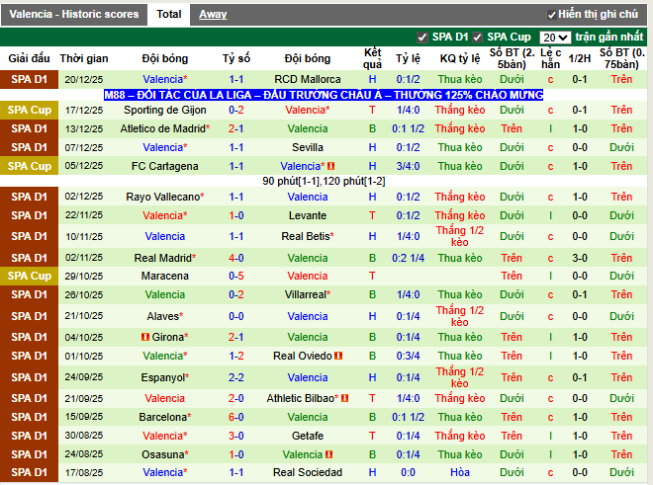
Task: Click odds 3/4:0 in FC Cartagena row
Action: tap(408, 166)
